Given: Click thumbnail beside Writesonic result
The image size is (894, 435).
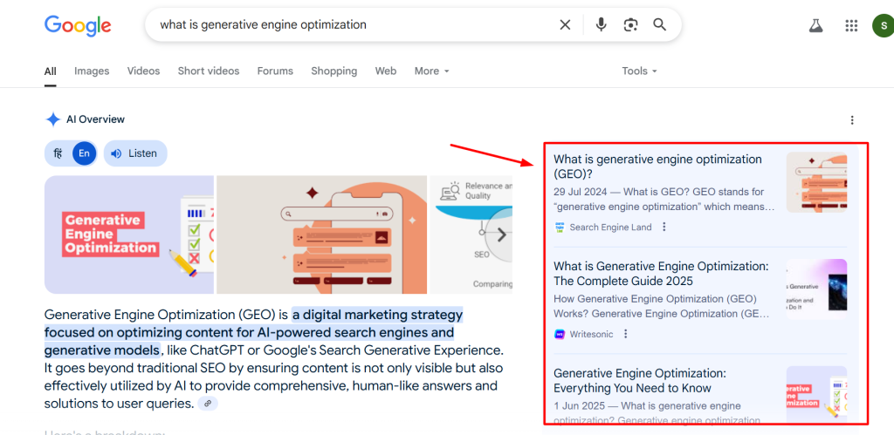Looking at the screenshot, I should click(816, 289).
